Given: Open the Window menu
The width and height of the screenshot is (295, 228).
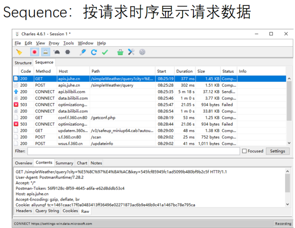Looking at the screenshot, I should (x=86, y=43).
